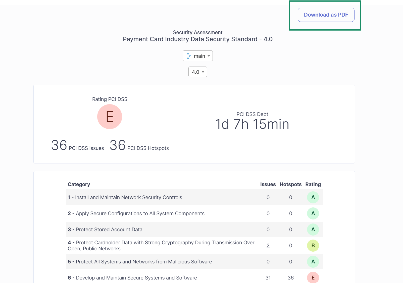
Task: Open the main branch dropdown
Action: 198,56
